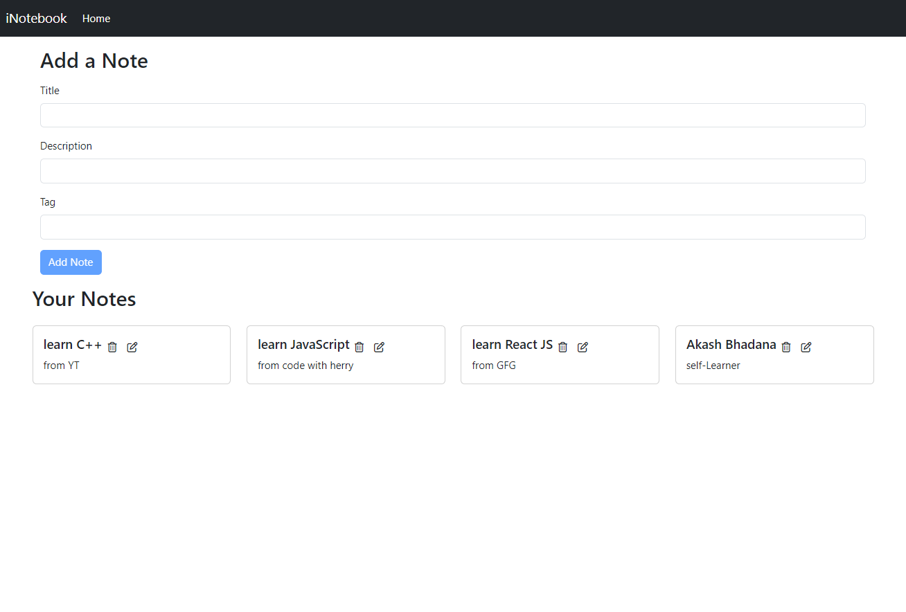The height and width of the screenshot is (612, 906).
Task: Click pencil icon on Akash Bhadana note
Action: click(x=806, y=347)
